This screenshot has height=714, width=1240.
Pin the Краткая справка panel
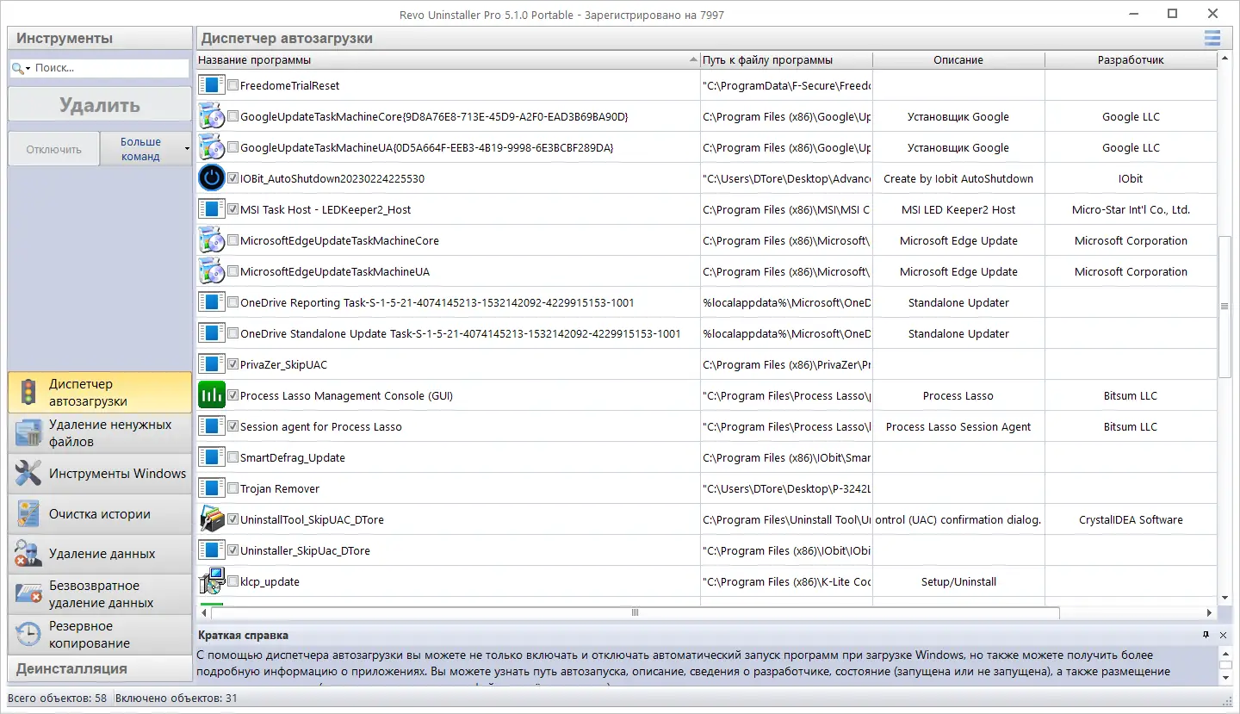tap(1206, 635)
